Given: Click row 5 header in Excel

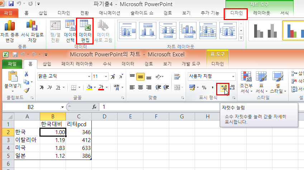Looking at the screenshot, I should 8,156.
